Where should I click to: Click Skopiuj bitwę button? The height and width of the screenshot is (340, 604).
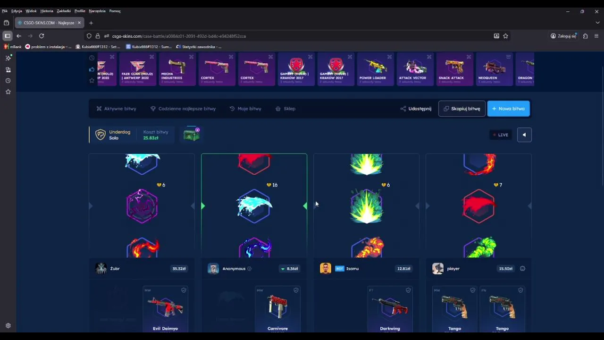462,109
